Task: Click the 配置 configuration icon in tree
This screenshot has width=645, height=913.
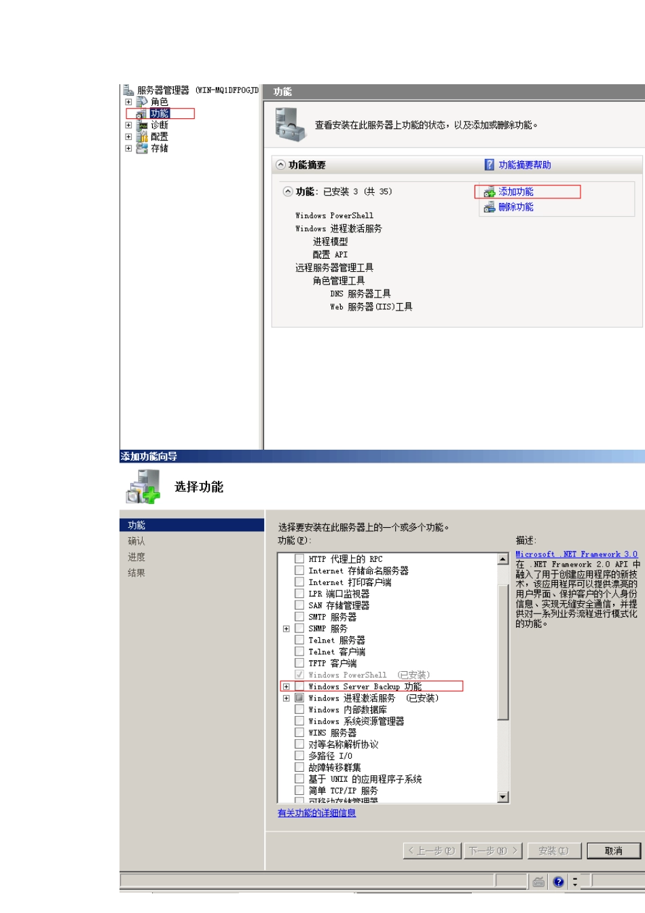Action: pyautogui.click(x=142, y=137)
